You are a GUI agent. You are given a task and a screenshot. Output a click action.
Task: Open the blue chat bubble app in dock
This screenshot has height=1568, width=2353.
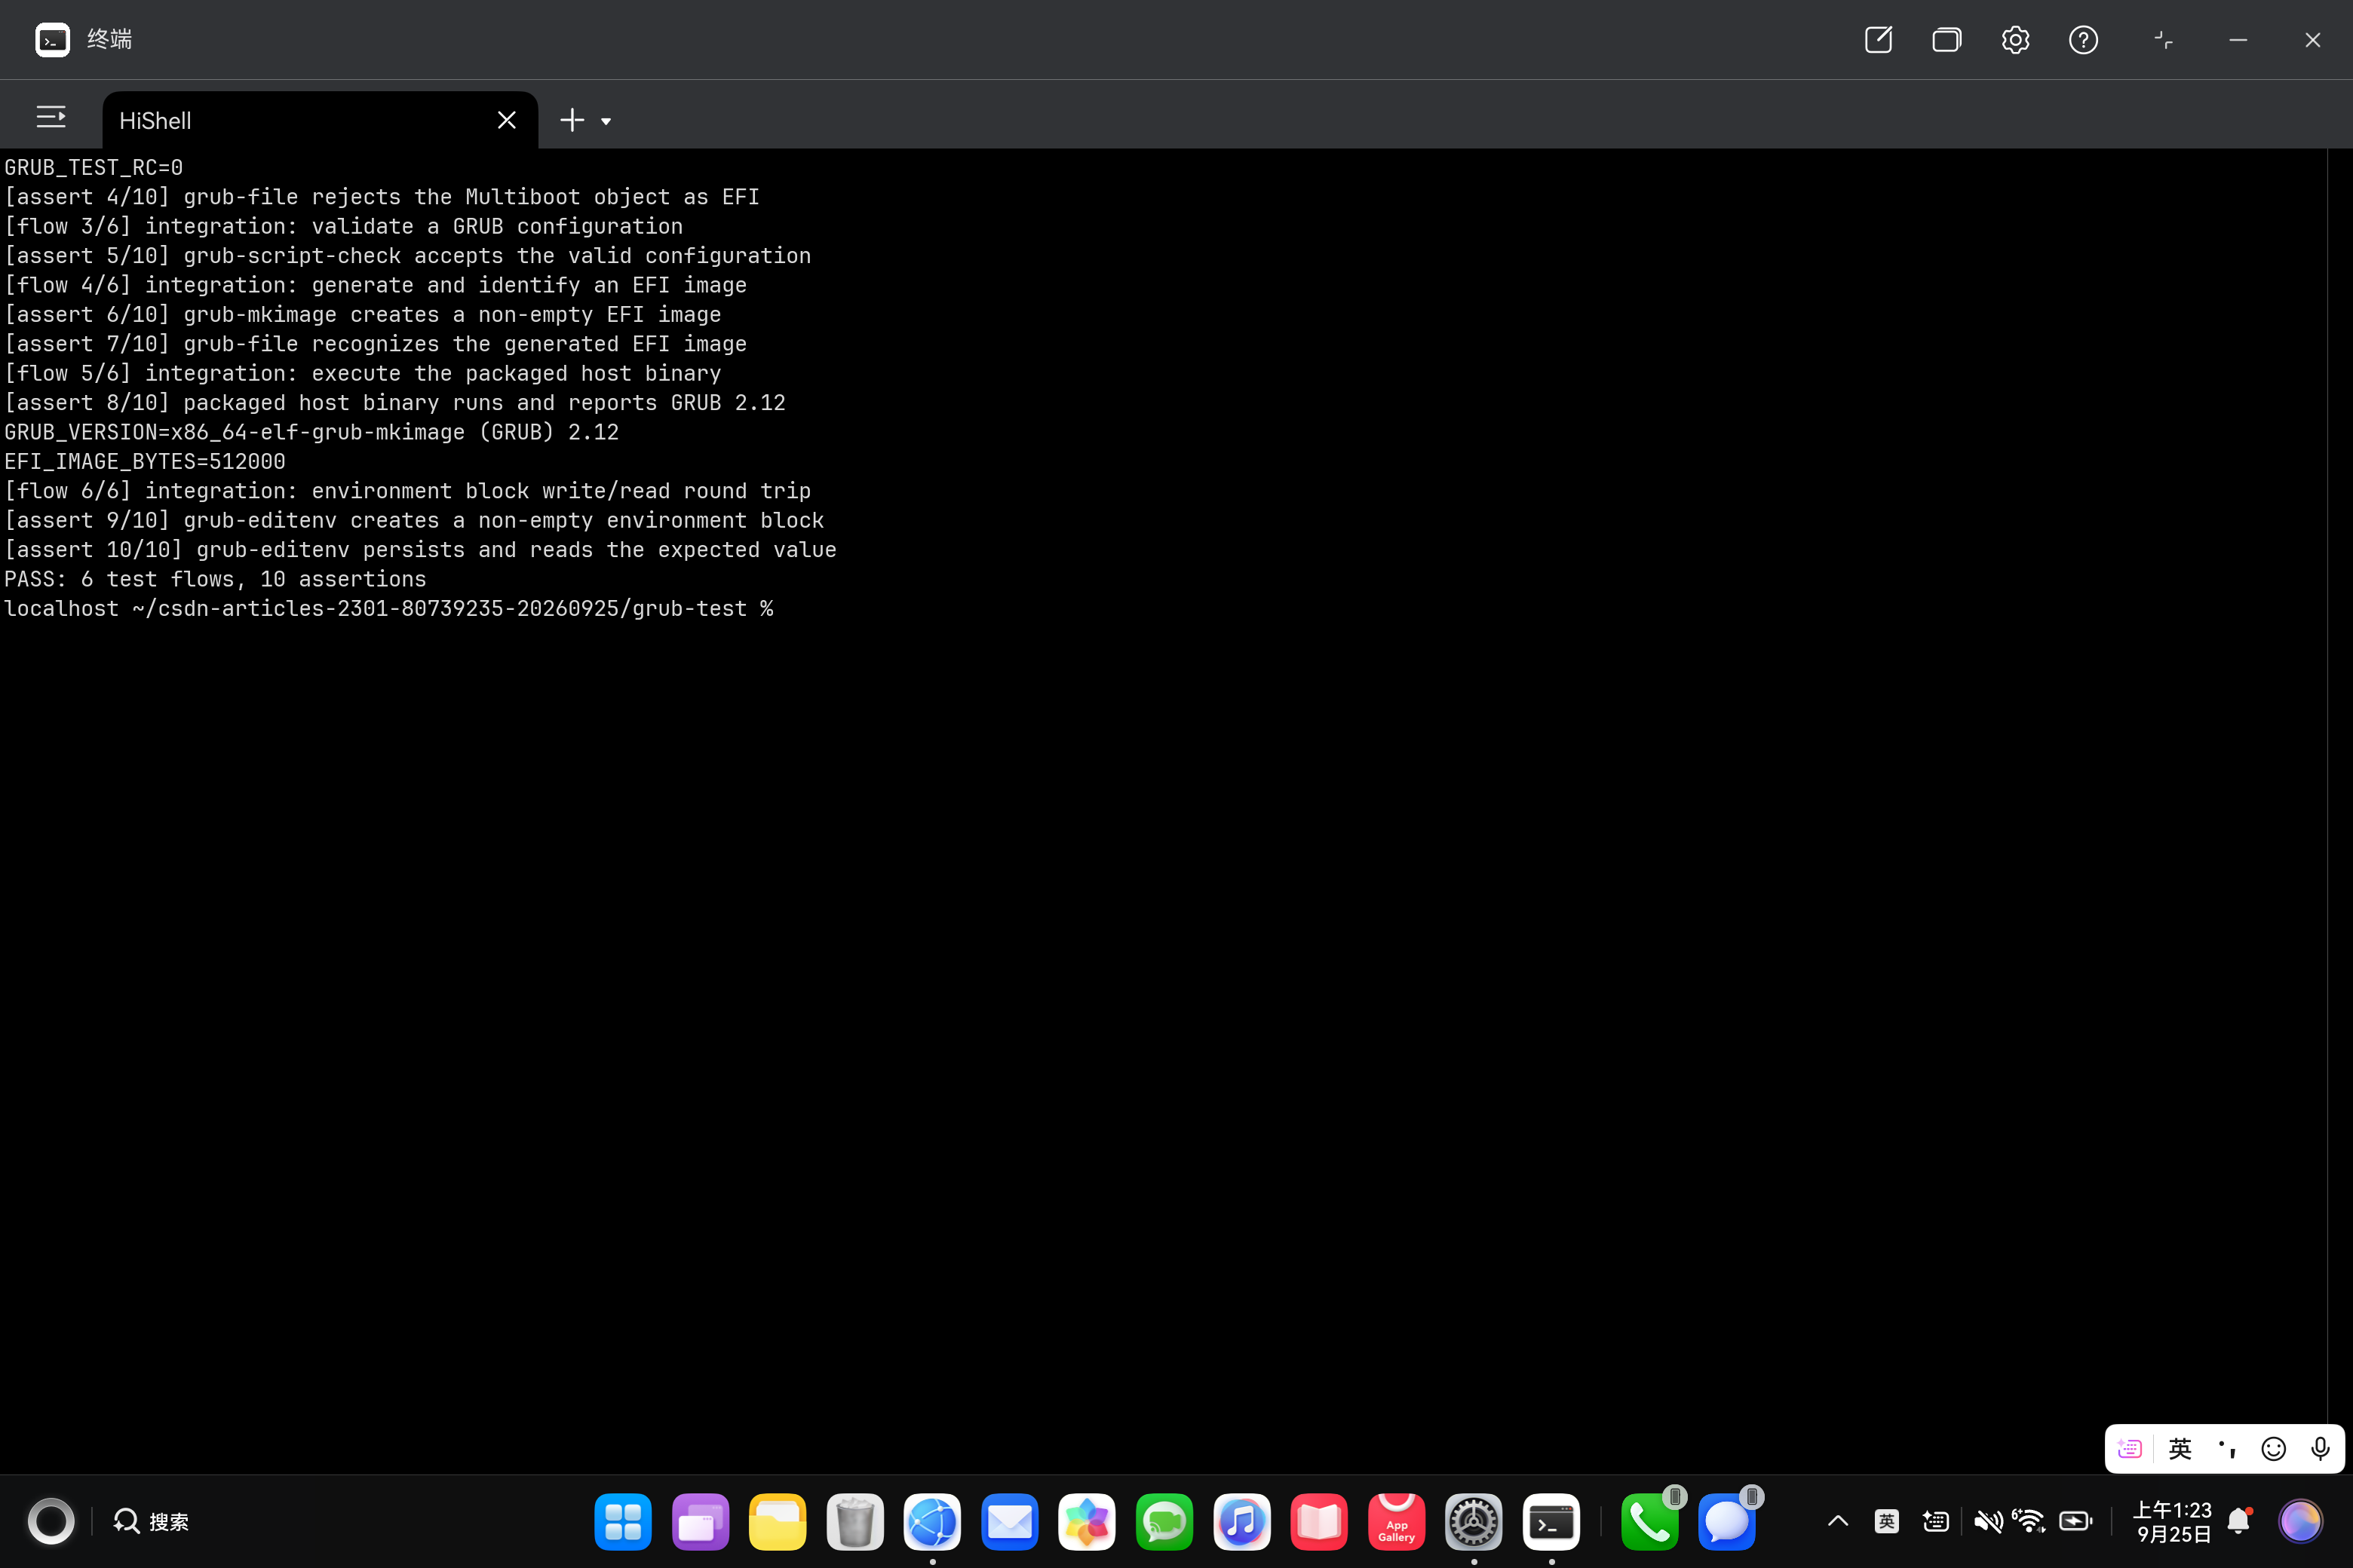(1727, 1522)
